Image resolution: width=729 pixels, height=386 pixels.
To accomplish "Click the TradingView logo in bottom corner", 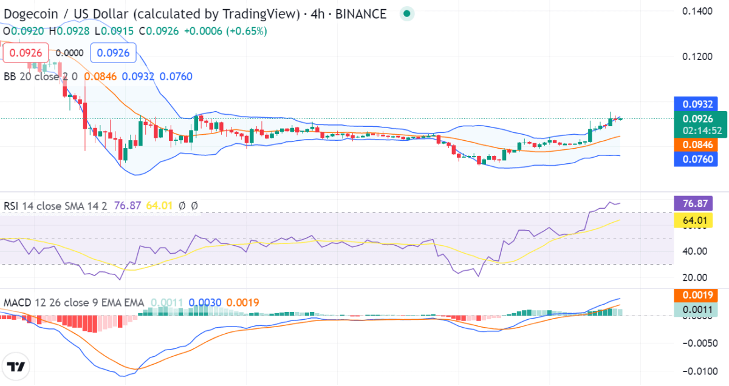I will point(16,367).
